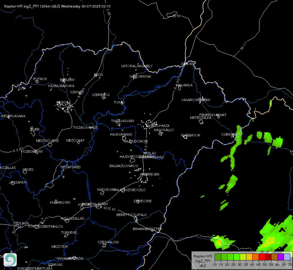The image size is (293, 270).
Task: Select the SÁTORALJAÚJHELY label
Action: click(x=137, y=66)
